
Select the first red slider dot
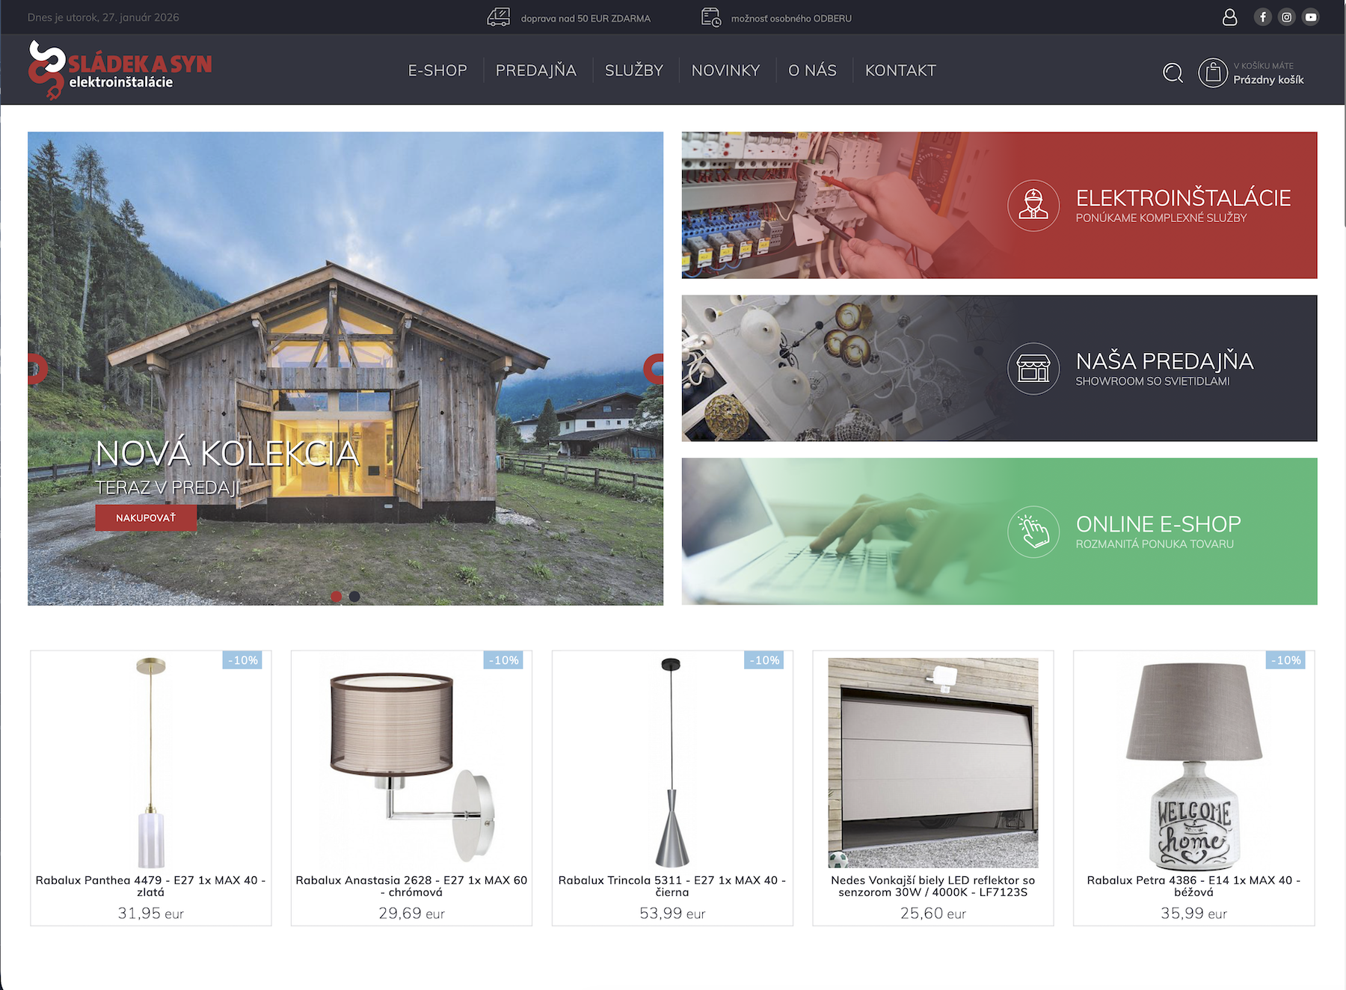point(336,596)
